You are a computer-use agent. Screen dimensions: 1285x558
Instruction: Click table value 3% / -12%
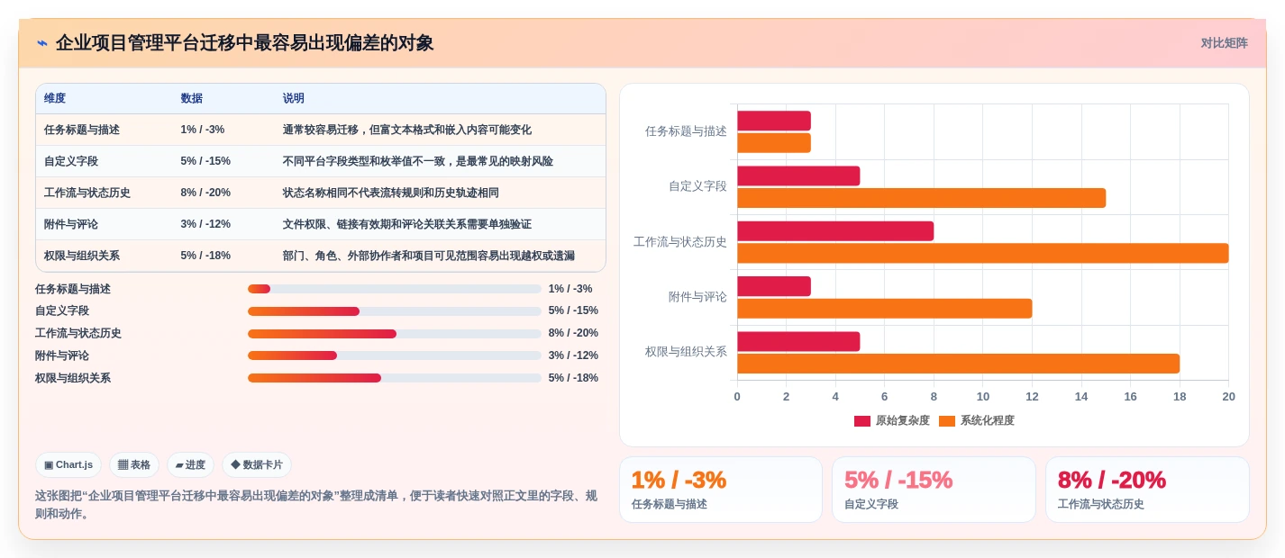pos(205,224)
